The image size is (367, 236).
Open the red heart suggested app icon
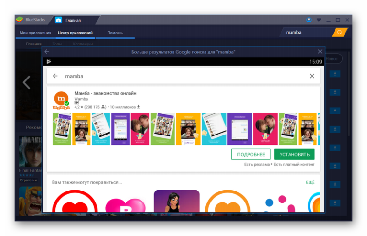[x=75, y=201]
